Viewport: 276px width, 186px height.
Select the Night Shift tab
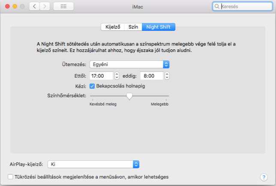pyautogui.click(x=159, y=27)
